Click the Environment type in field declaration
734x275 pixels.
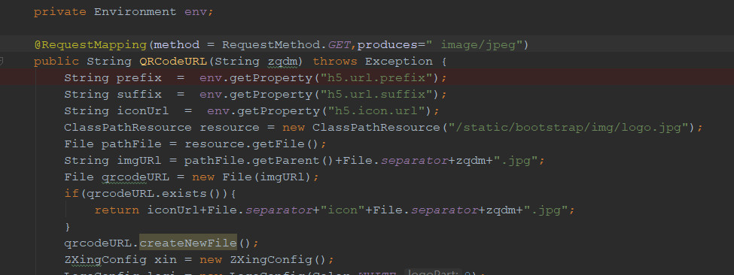[136, 12]
